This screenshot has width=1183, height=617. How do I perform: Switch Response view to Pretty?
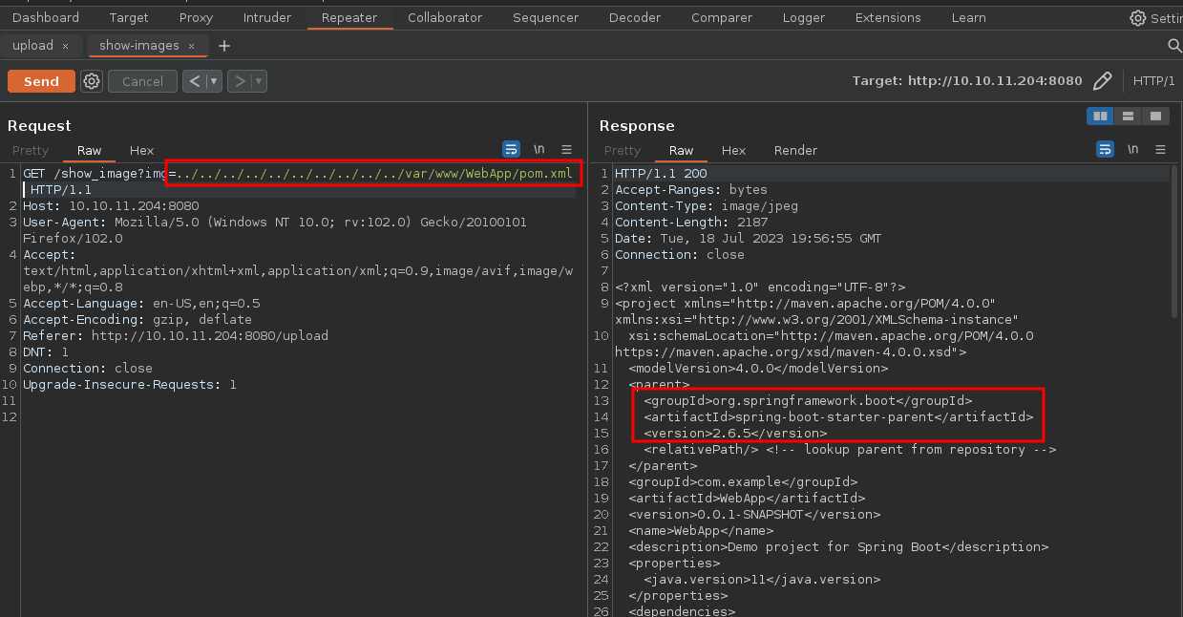click(623, 150)
